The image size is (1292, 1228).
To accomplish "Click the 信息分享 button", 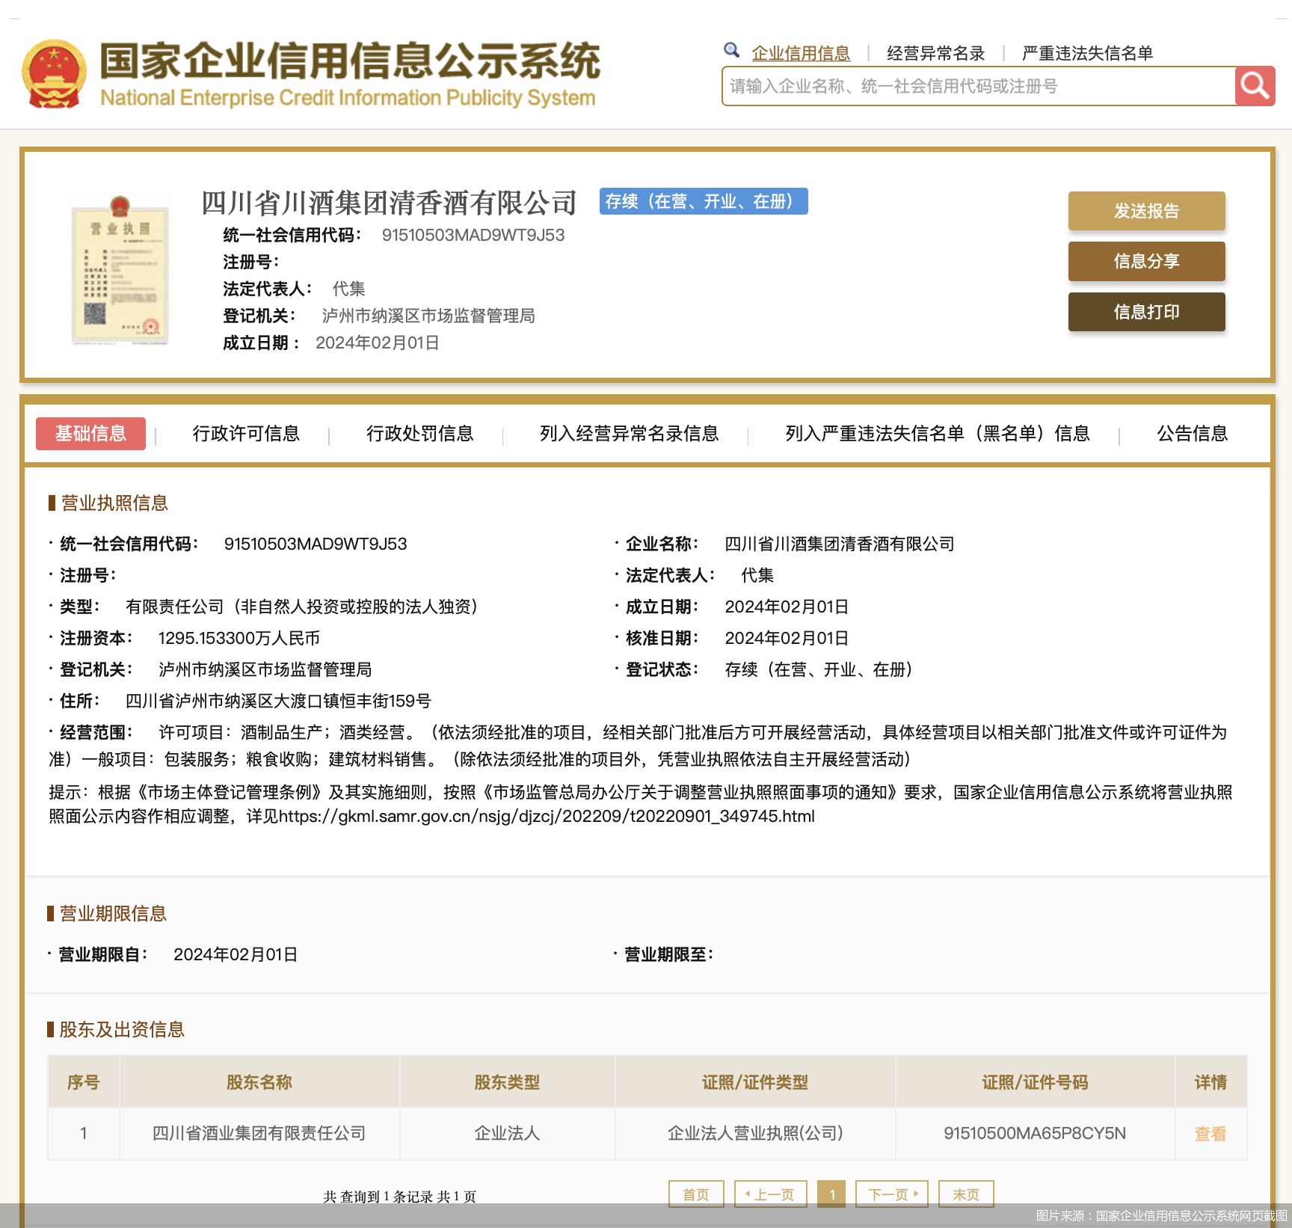I will click(1147, 262).
